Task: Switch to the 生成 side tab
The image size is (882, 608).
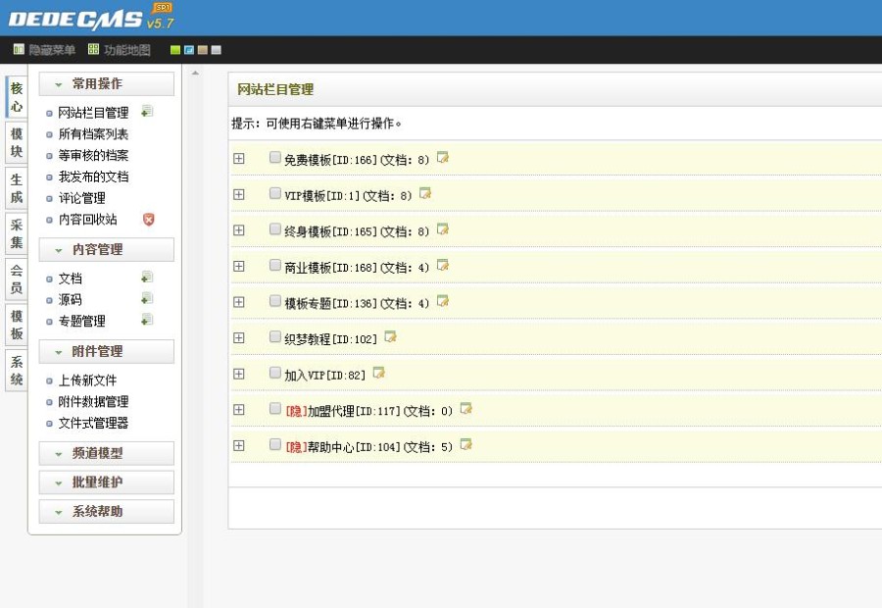Action: 17,188
